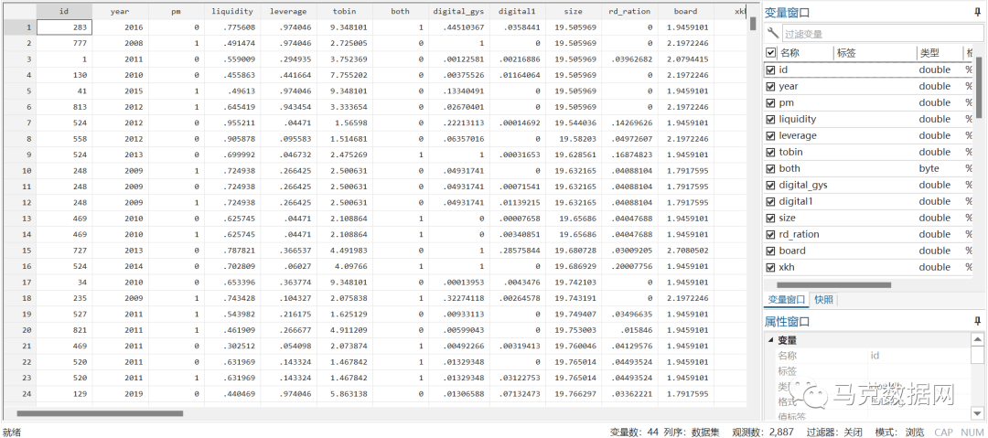Switch to the 快照 tab
Image resolution: width=988 pixels, height=438 pixels.
click(x=823, y=299)
